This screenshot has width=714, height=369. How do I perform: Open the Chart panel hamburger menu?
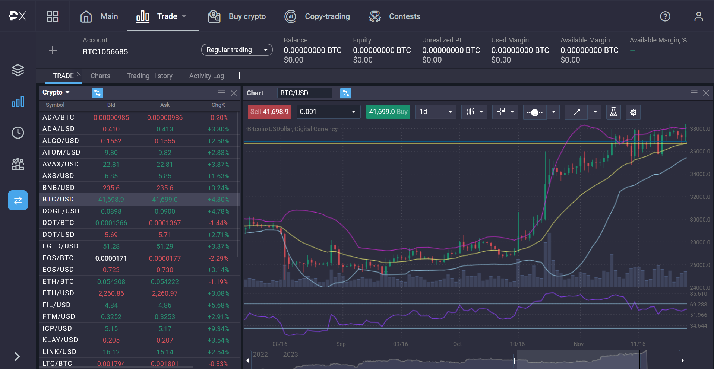click(694, 93)
